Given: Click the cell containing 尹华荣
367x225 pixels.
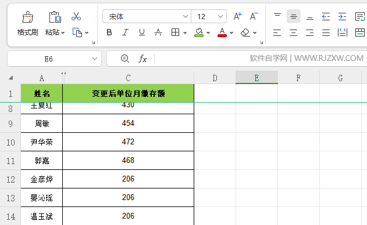Looking at the screenshot, I should click(x=42, y=142).
